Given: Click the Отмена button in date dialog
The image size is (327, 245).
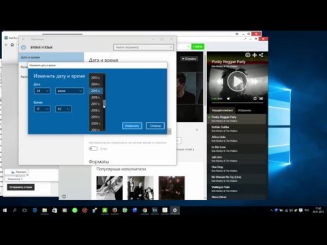Looking at the screenshot, I should [155, 126].
